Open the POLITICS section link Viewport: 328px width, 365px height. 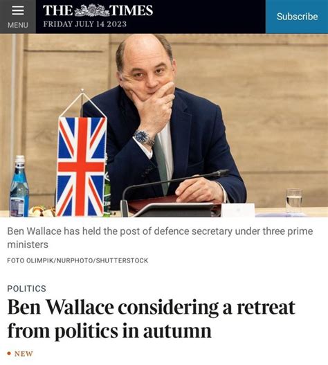tap(26, 289)
